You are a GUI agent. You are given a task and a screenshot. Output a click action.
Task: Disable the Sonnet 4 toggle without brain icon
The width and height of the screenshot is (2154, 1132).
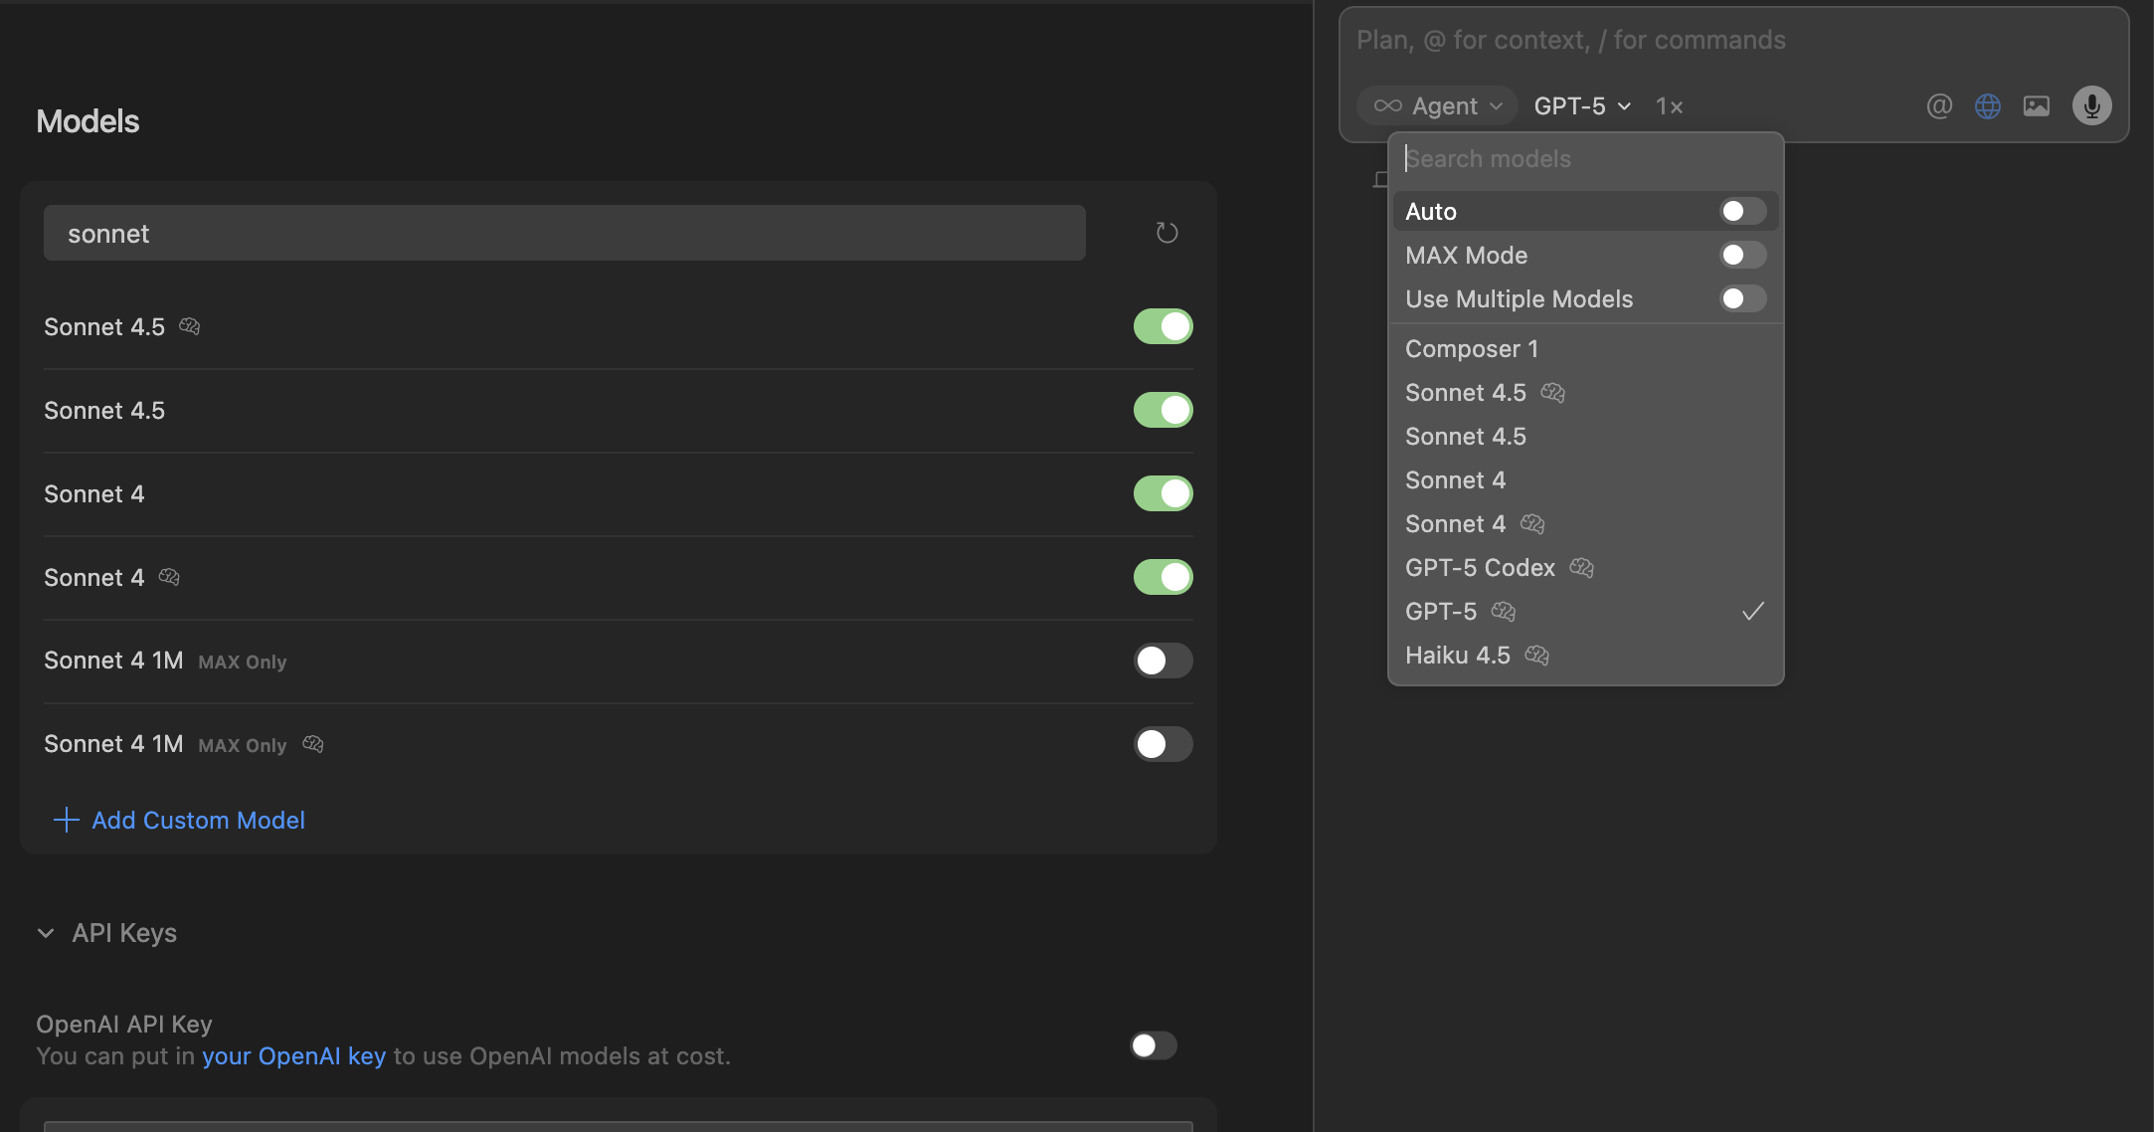pyautogui.click(x=1163, y=493)
